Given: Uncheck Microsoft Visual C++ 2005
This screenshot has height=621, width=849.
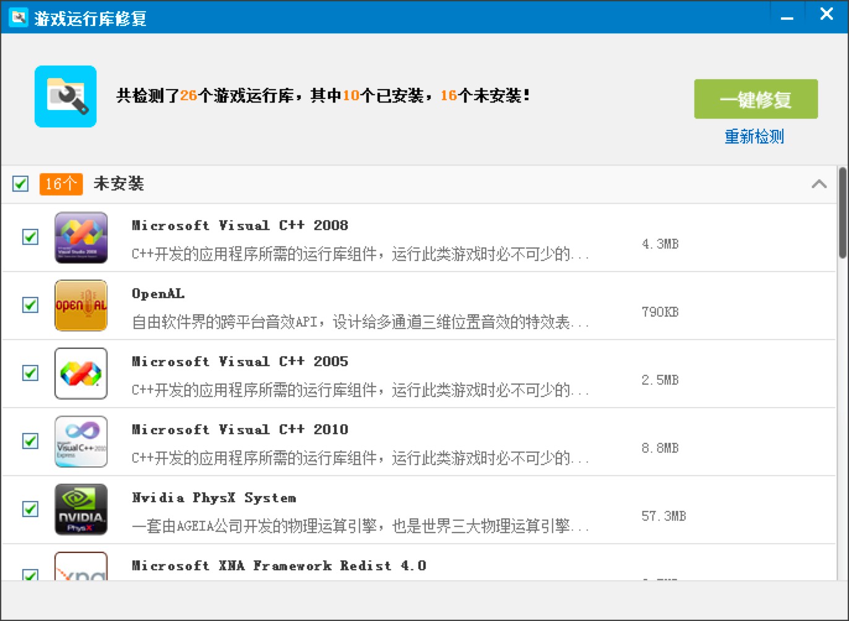Looking at the screenshot, I should [x=30, y=373].
